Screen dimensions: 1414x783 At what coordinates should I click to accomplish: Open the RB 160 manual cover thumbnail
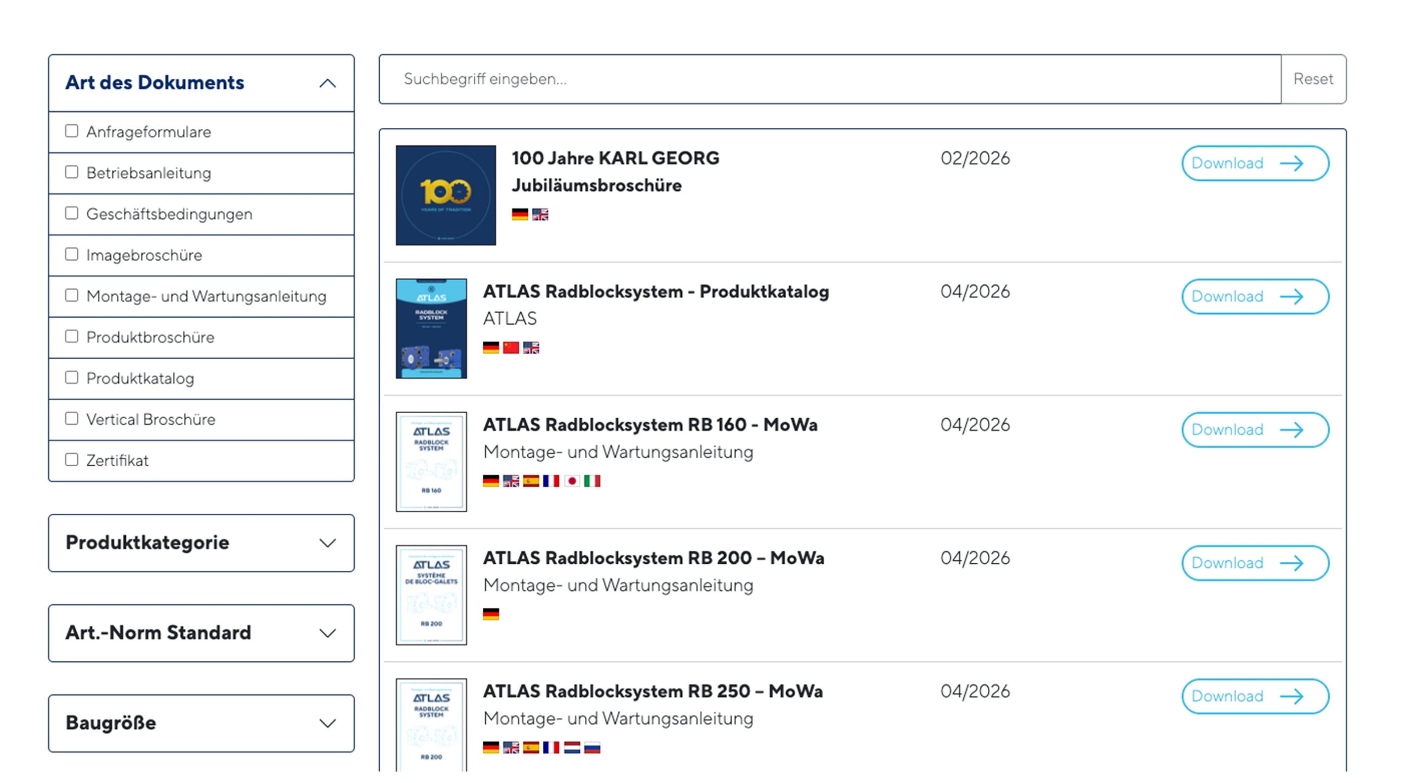coord(431,462)
